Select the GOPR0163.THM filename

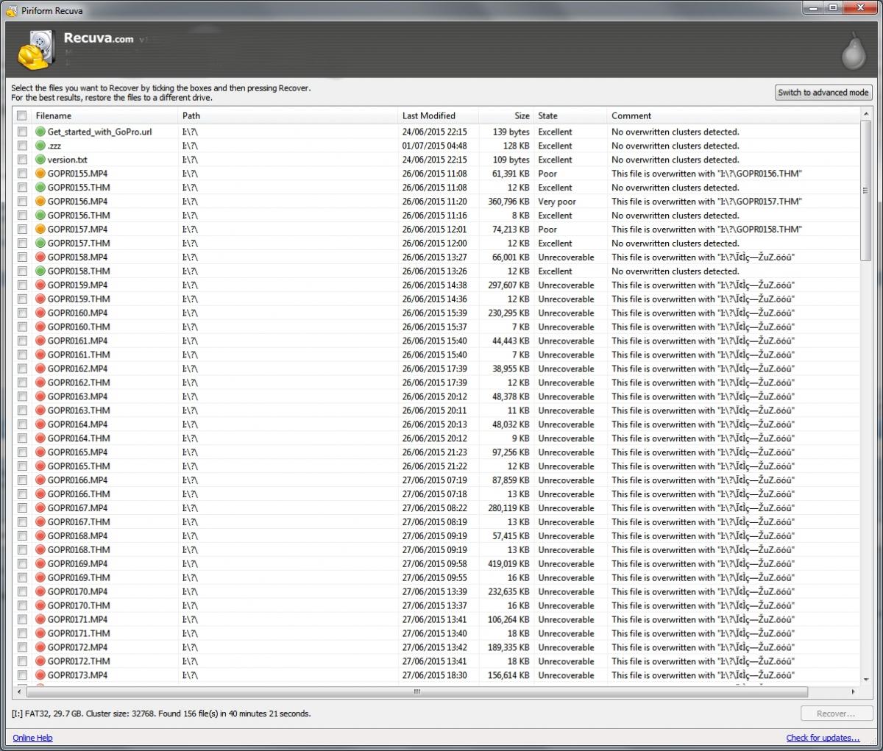click(79, 410)
